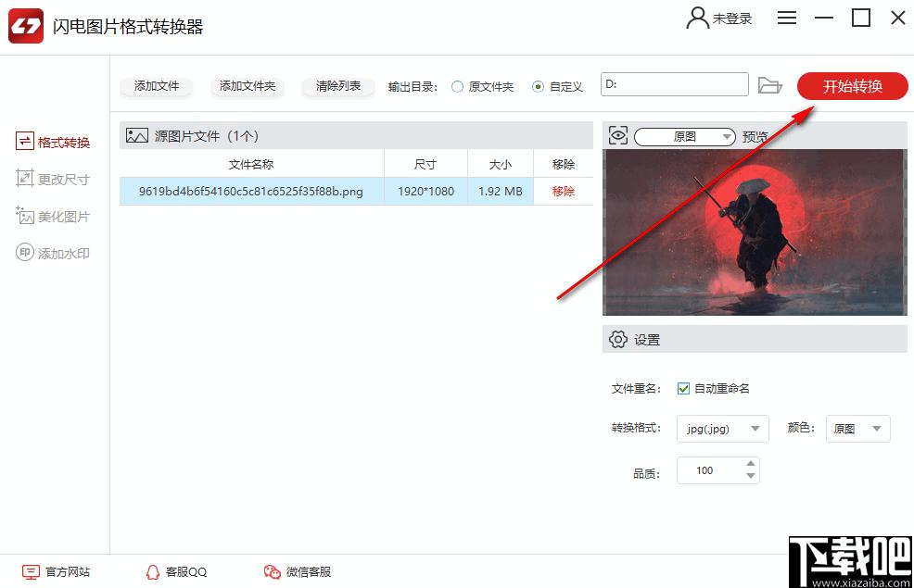Select the 原文件夹 output radio button
This screenshot has width=914, height=588.
[x=458, y=87]
